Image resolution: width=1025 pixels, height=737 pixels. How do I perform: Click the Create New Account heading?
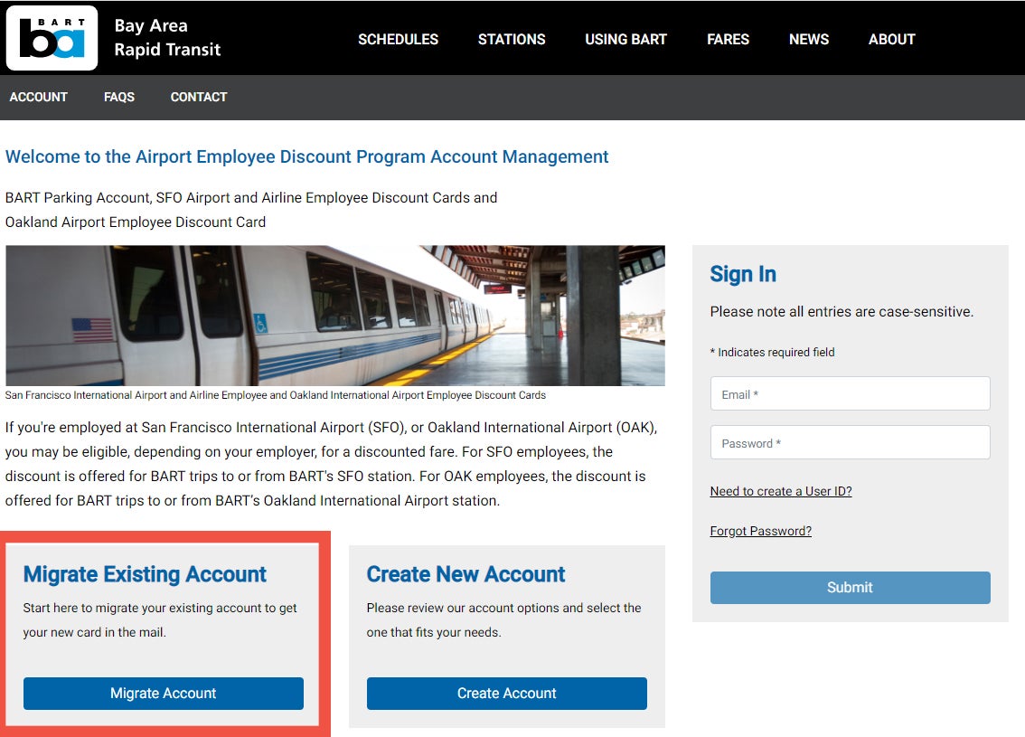point(465,574)
